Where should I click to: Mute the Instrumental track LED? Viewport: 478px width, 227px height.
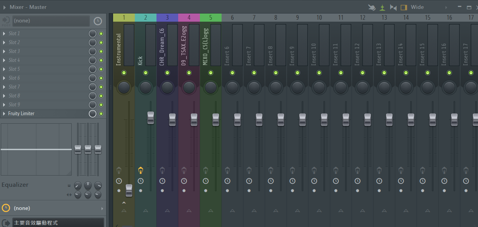pos(124,73)
